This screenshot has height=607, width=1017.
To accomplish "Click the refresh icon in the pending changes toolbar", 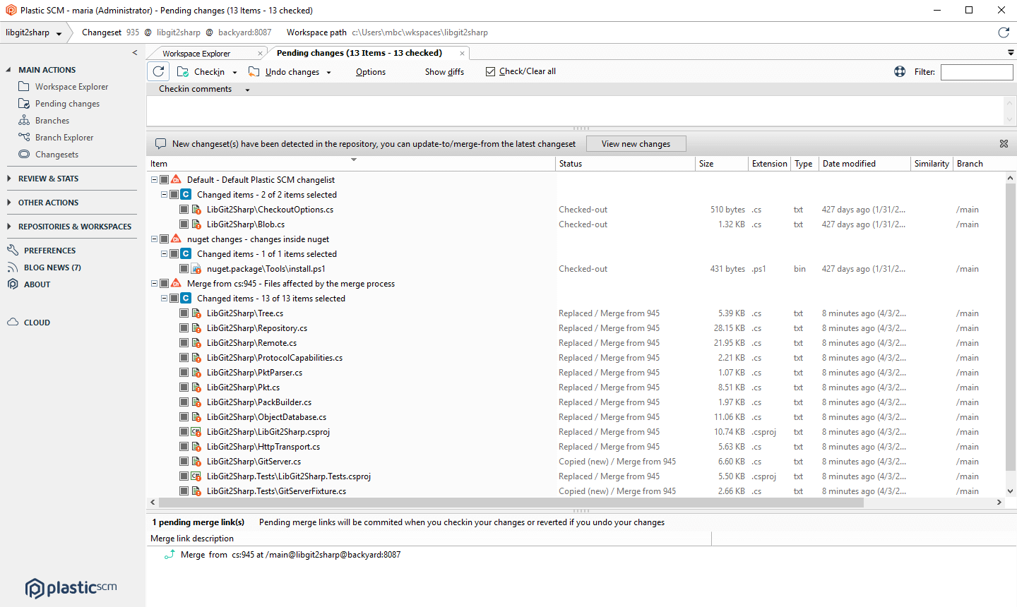I will 158,71.
